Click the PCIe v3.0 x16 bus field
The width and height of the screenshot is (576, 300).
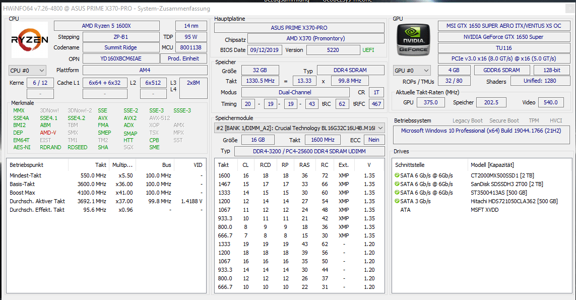(x=503, y=58)
